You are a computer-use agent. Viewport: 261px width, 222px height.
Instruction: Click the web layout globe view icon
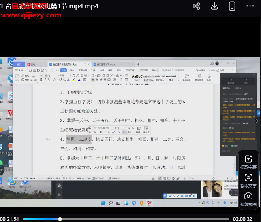[x=173, y=178]
